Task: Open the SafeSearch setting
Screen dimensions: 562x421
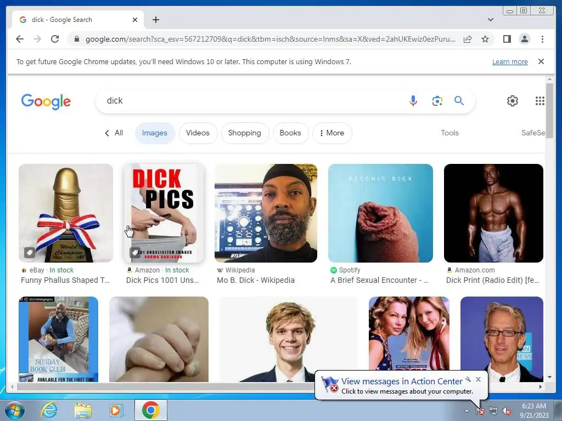Action: (x=533, y=133)
